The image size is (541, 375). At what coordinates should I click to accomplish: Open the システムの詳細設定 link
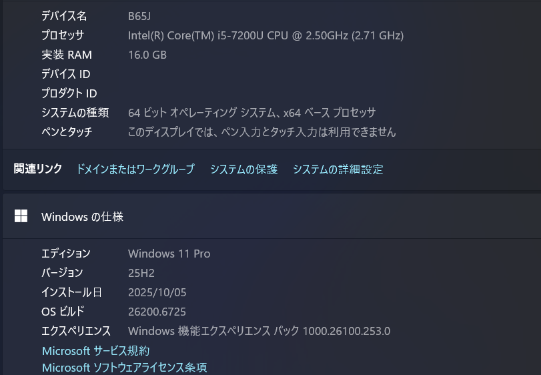point(338,169)
